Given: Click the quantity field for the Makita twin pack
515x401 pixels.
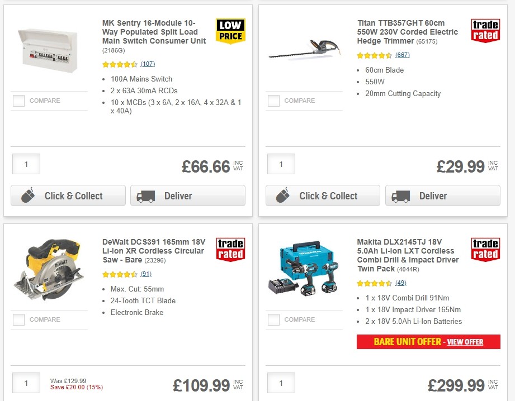Looking at the screenshot, I should (281, 383).
